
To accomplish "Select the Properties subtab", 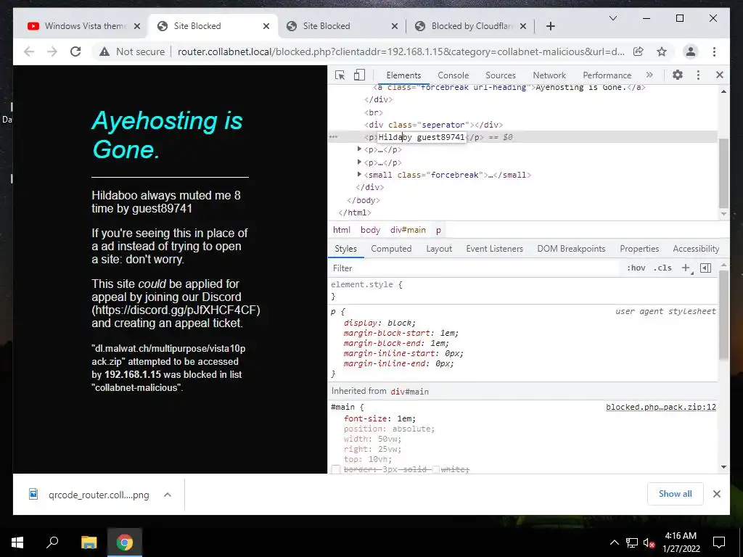I will click(x=639, y=249).
